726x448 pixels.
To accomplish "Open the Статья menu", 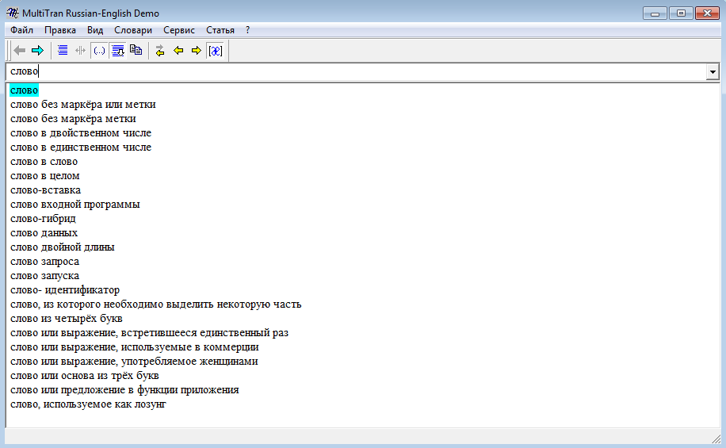I will [220, 30].
